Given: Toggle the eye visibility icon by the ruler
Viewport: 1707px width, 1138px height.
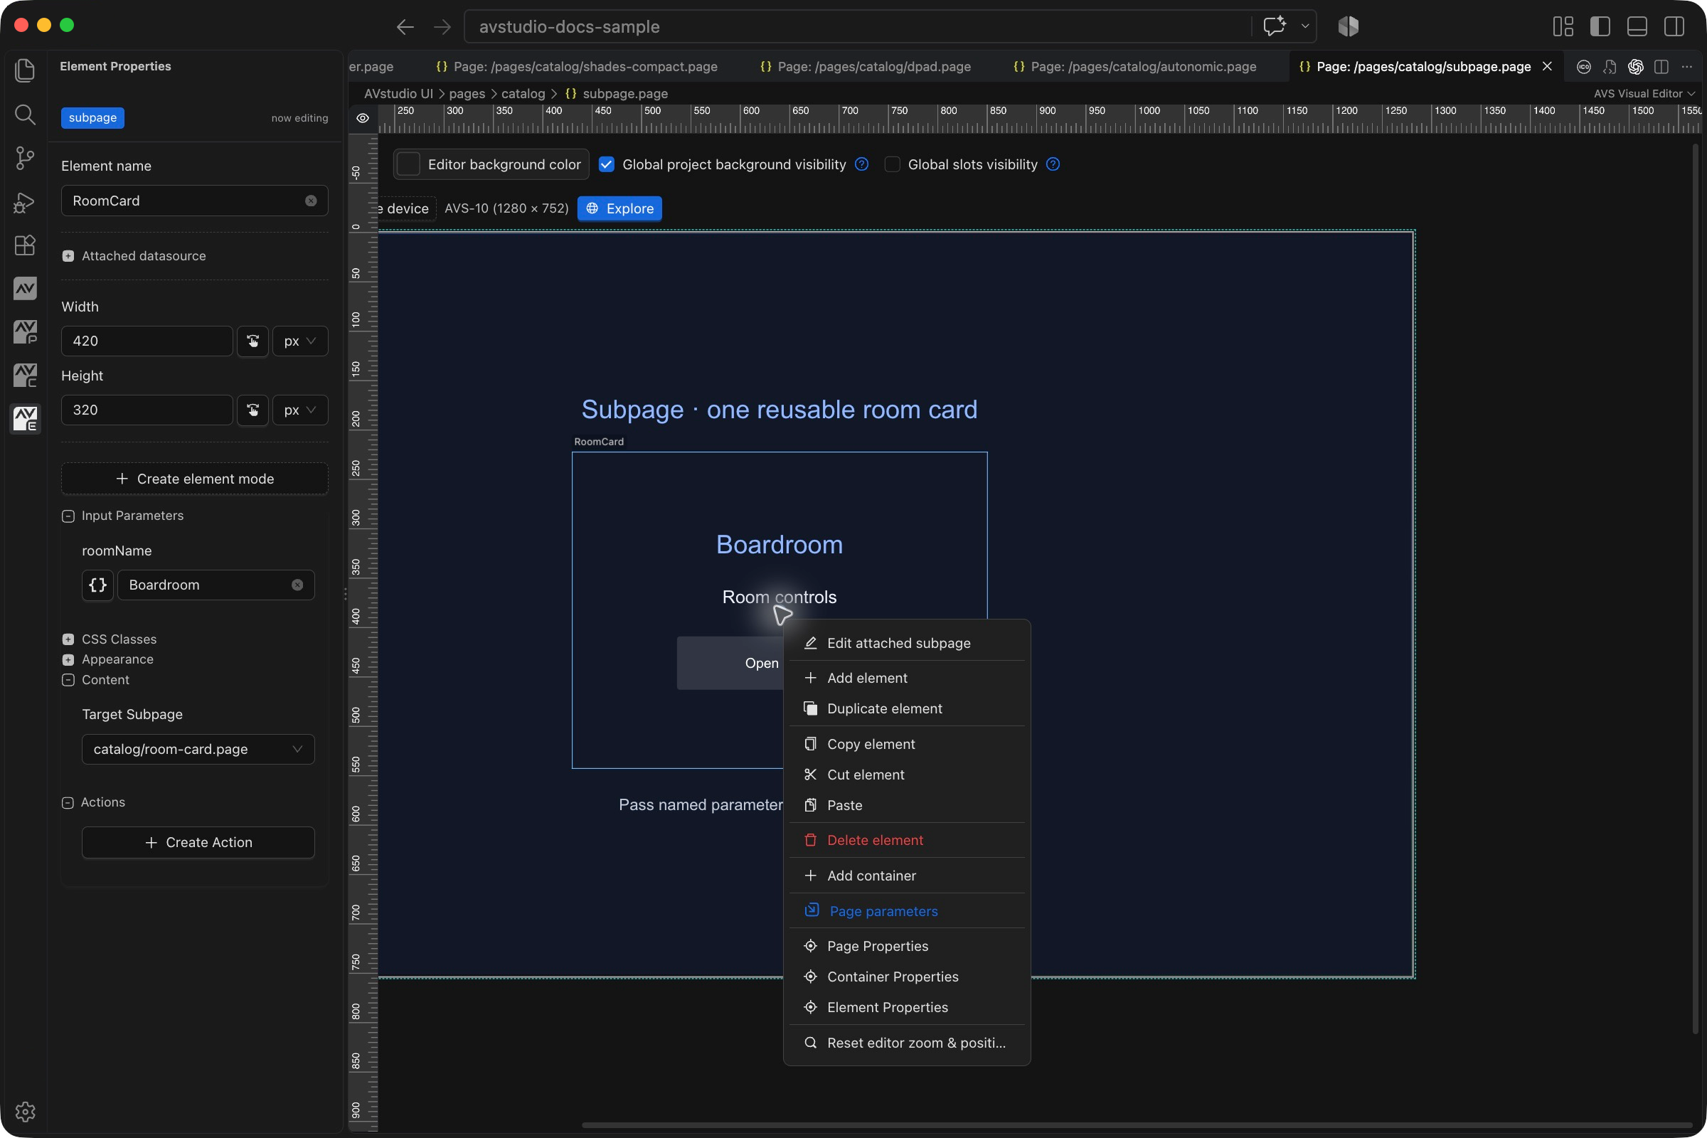Looking at the screenshot, I should click(363, 118).
